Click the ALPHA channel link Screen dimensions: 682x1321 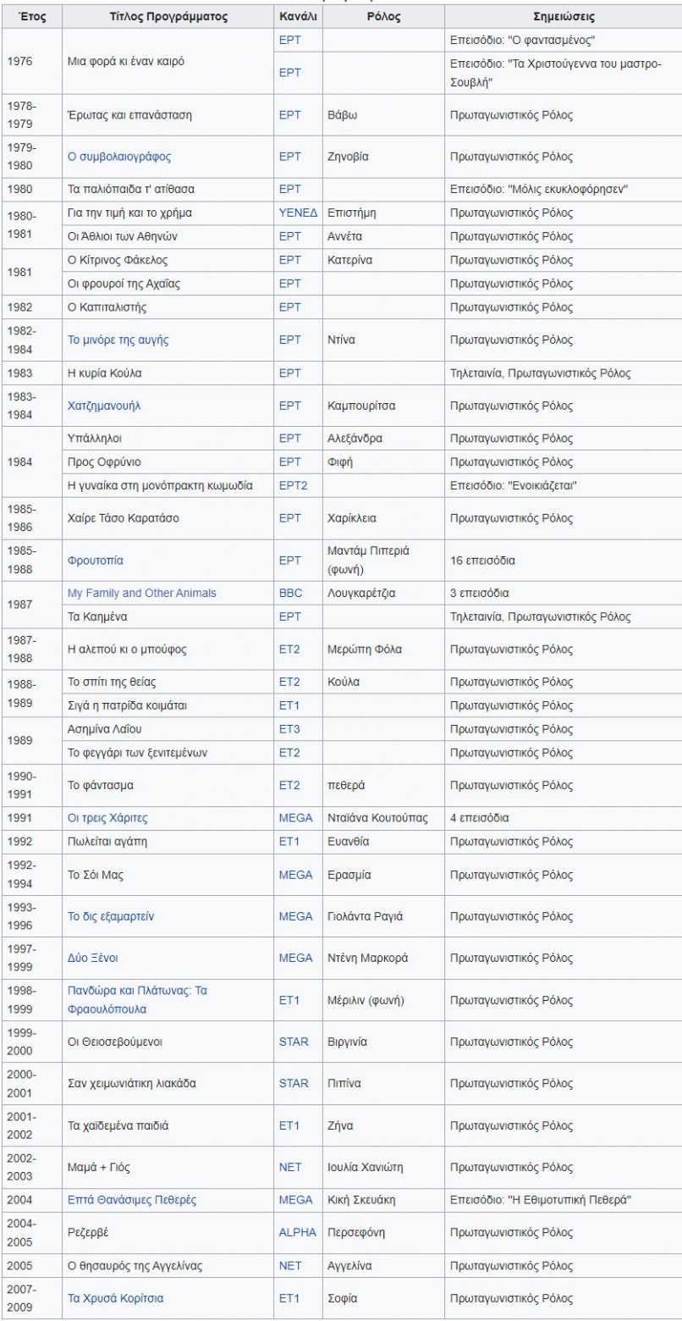[x=297, y=1232]
